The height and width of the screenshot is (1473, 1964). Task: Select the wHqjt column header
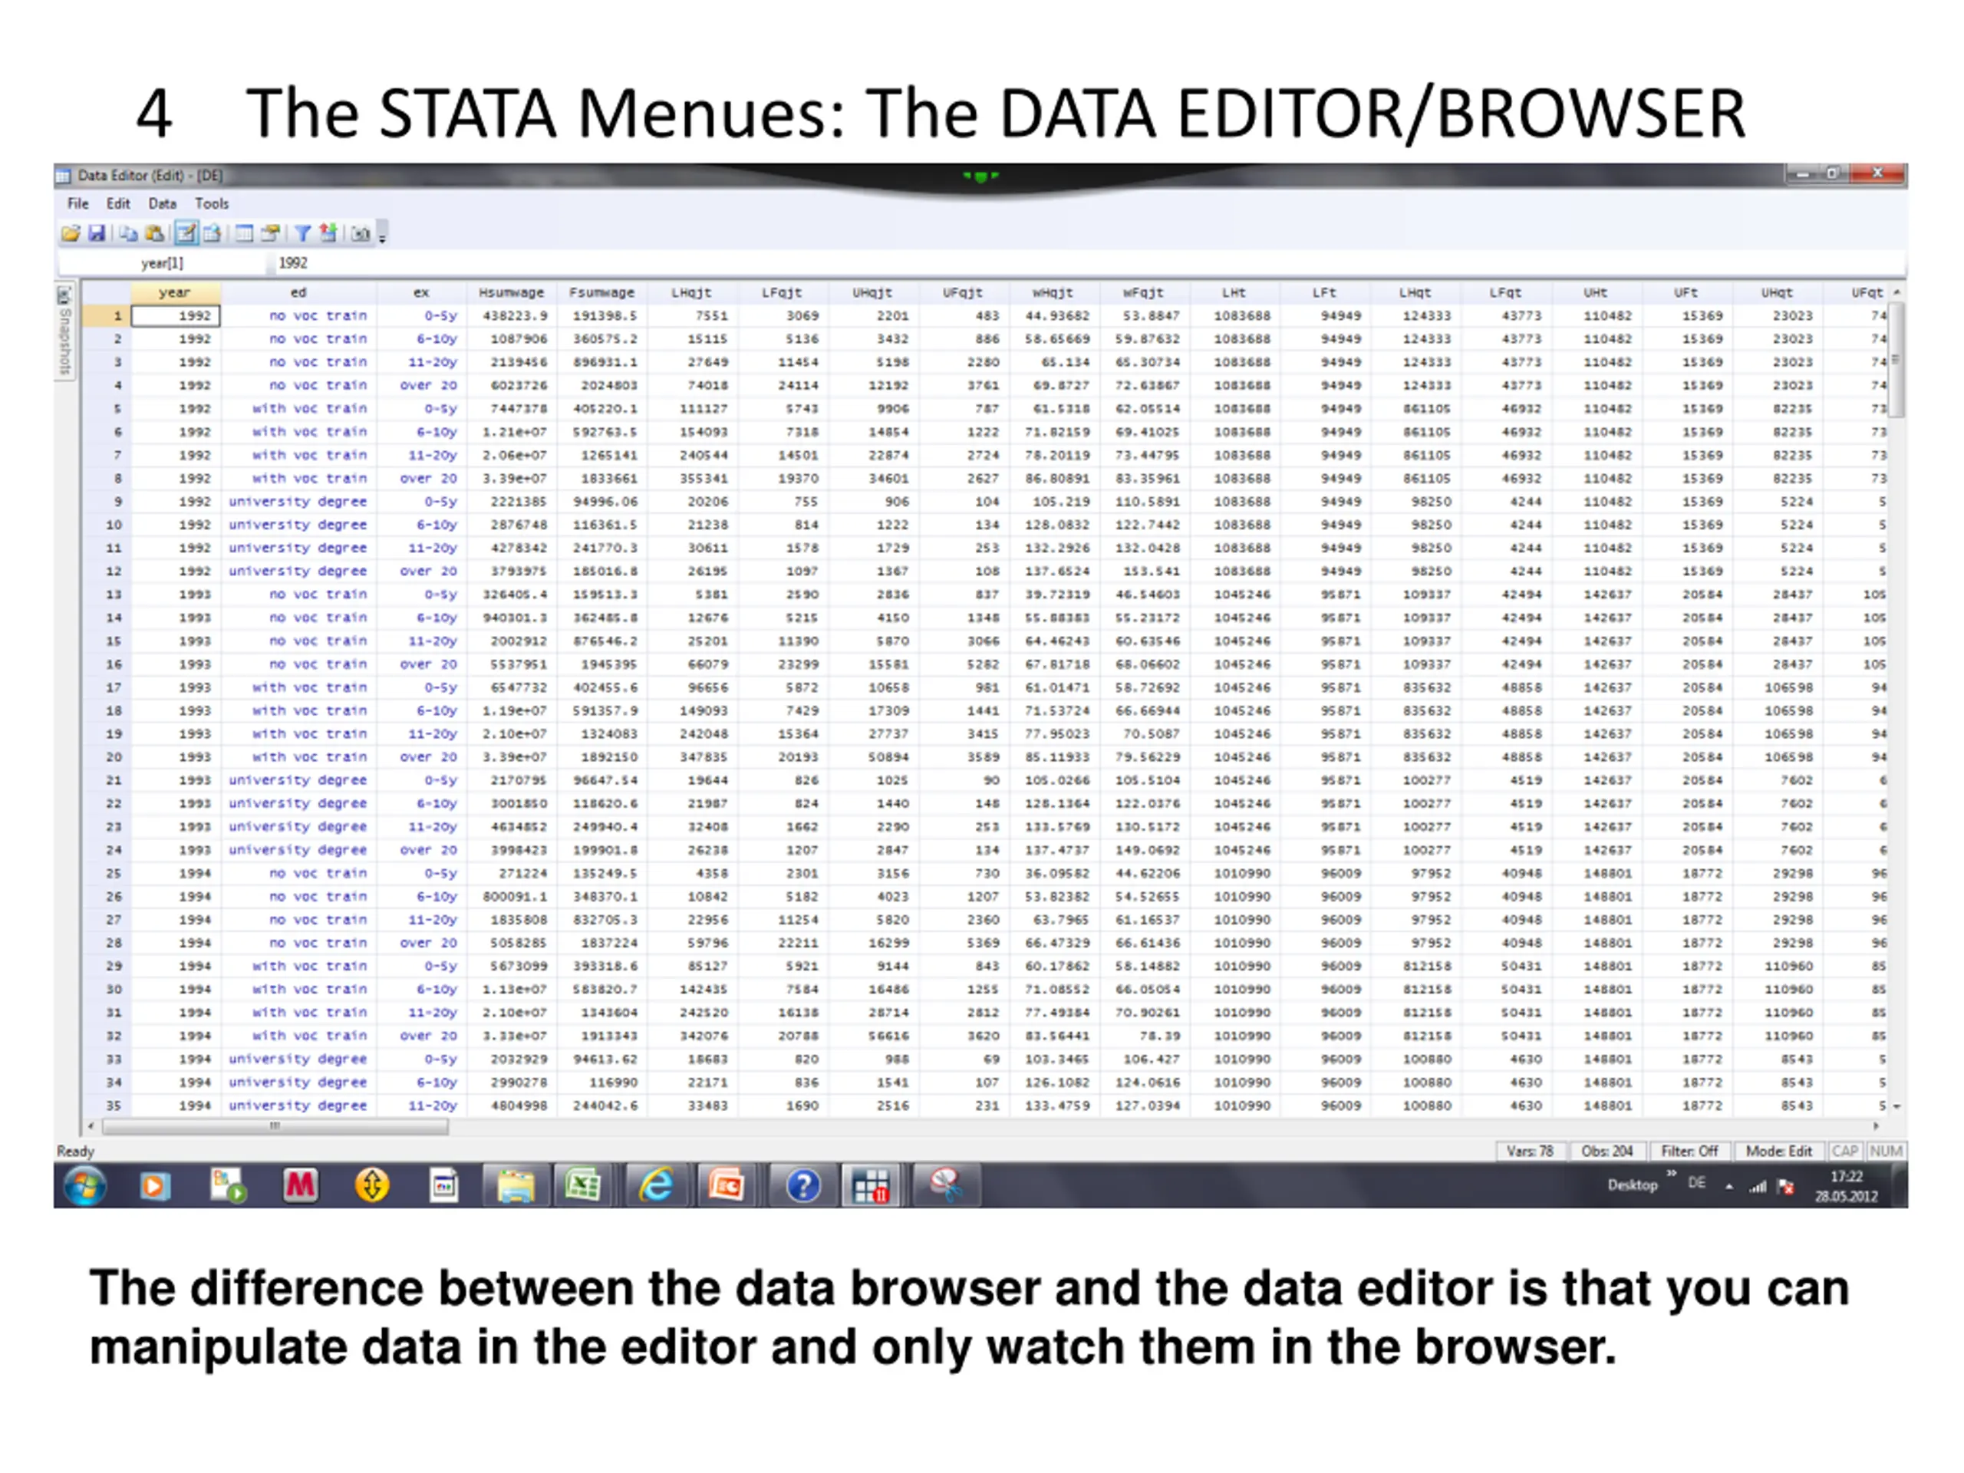(x=1053, y=292)
